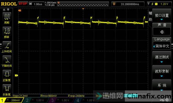Click the sound speaker icon under 声音
The height and width of the screenshot is (103, 173).
tap(162, 32)
